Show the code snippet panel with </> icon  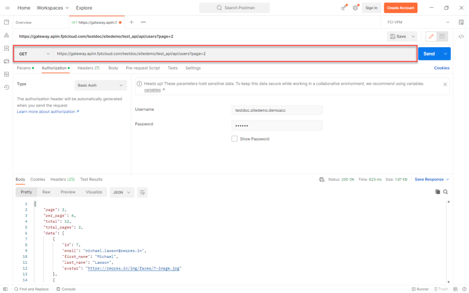coord(461,36)
